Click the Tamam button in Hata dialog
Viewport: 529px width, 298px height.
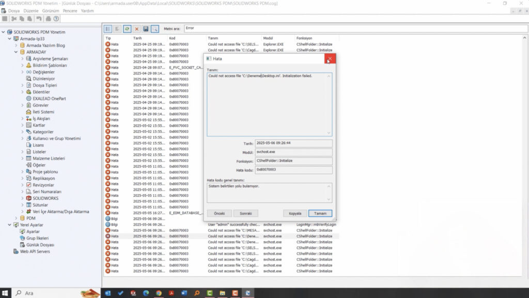point(320,213)
